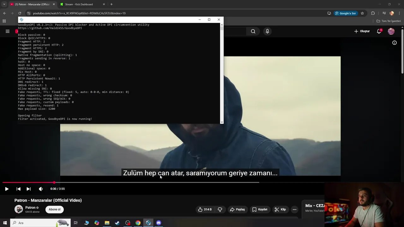
Task: Open the GoodbyeDPI taskbar icon
Action: tap(148, 223)
